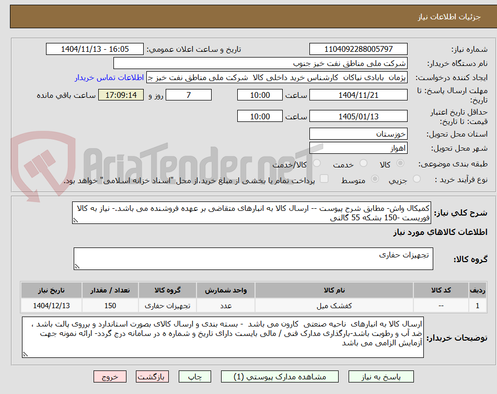Click the unit cell 'عدد'

226,306
